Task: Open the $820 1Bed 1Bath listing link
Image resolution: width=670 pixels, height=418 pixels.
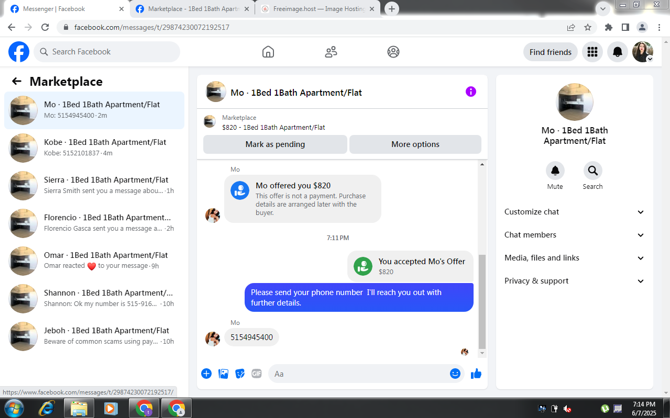Action: point(273,127)
